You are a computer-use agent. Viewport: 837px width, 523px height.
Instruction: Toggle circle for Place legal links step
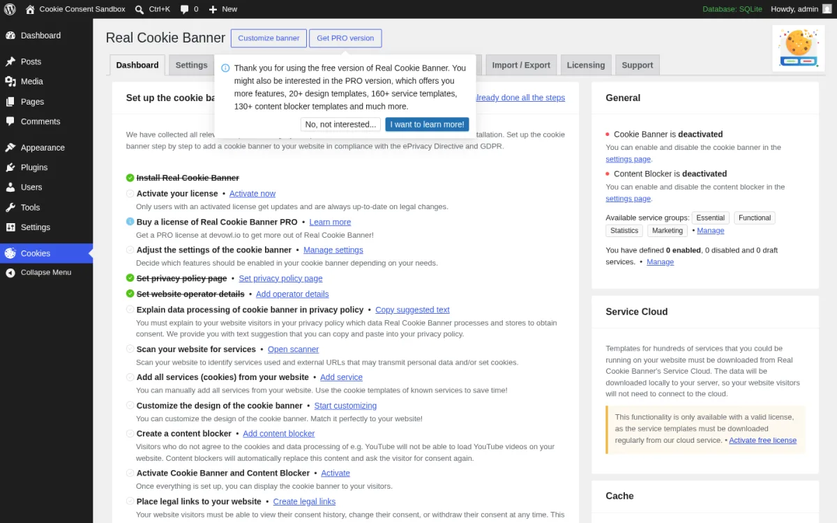tap(130, 501)
